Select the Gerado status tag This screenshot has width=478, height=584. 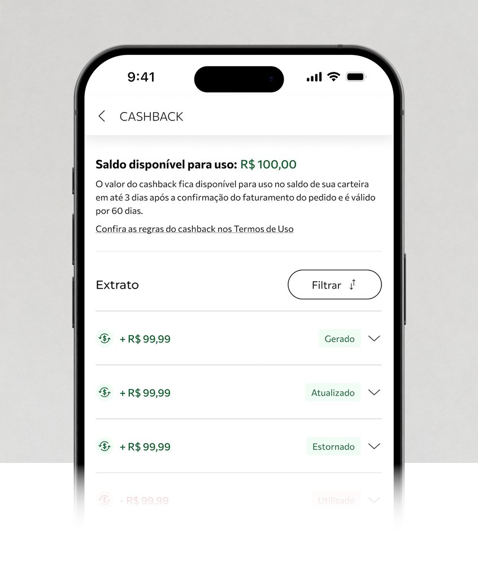[340, 338]
